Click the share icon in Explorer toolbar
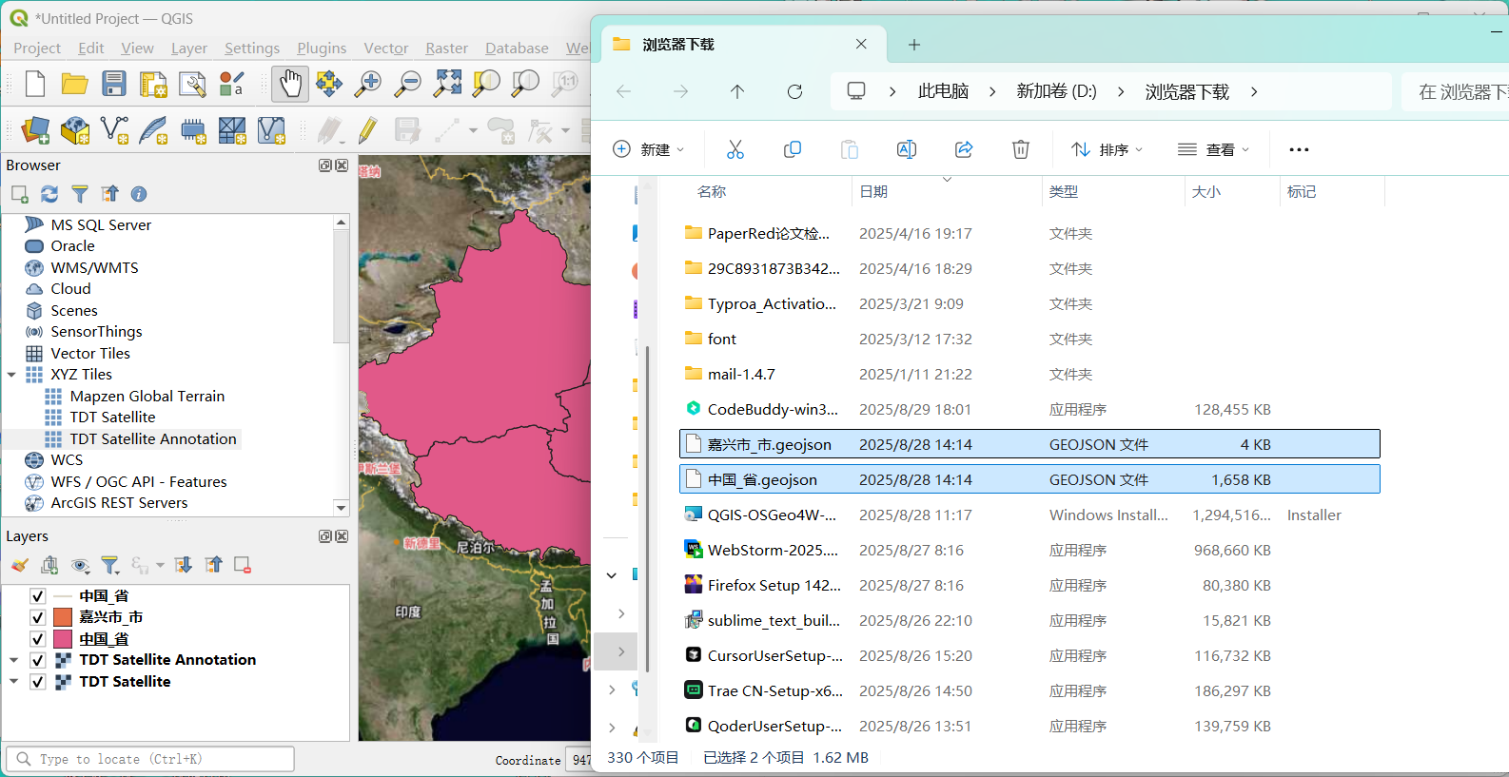 tap(963, 149)
